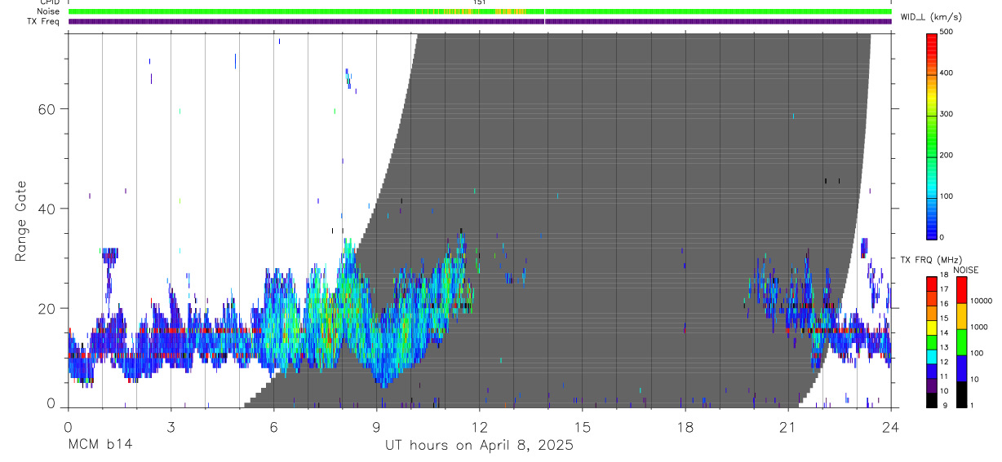Screen dimensions: 1002x462
Task: Click the orange segment in Noise strip
Action: click(x=485, y=11)
